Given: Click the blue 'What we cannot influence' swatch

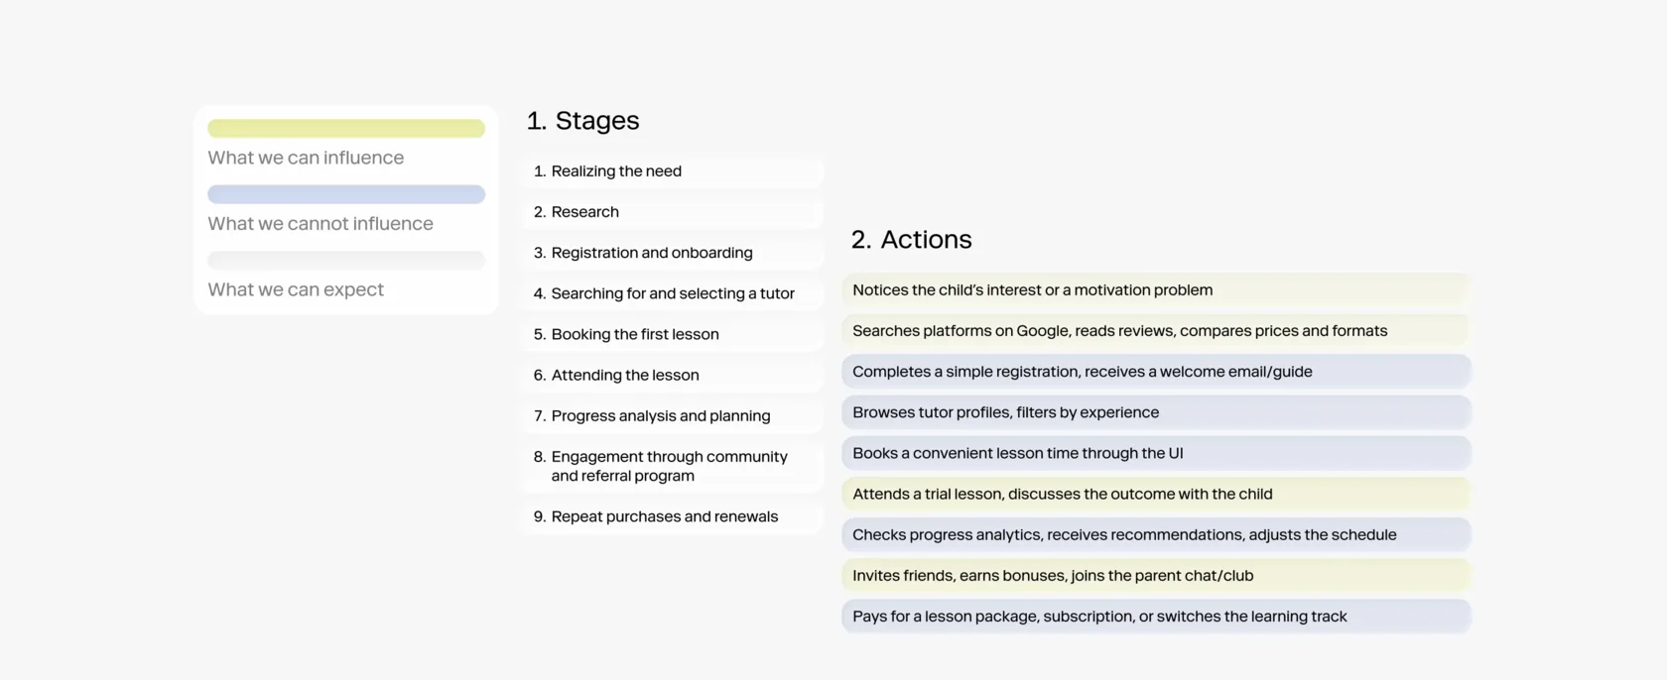Looking at the screenshot, I should pos(345,194).
